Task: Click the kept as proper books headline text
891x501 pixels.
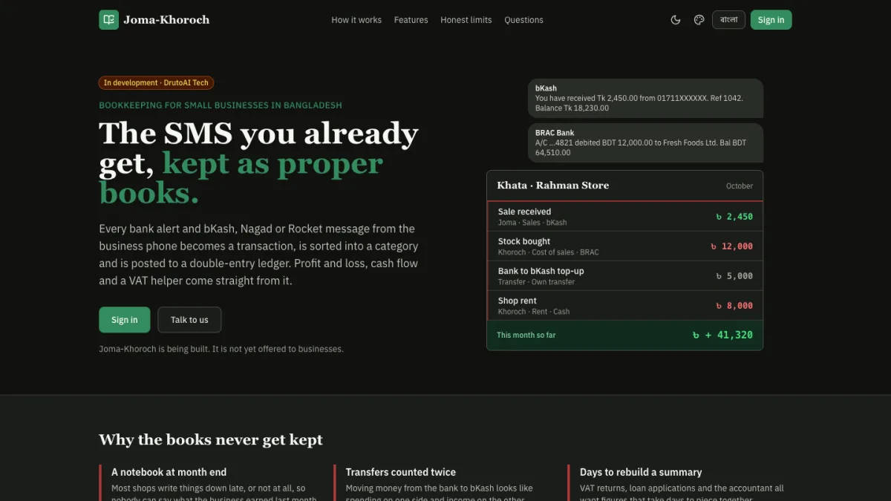Action: [241, 178]
